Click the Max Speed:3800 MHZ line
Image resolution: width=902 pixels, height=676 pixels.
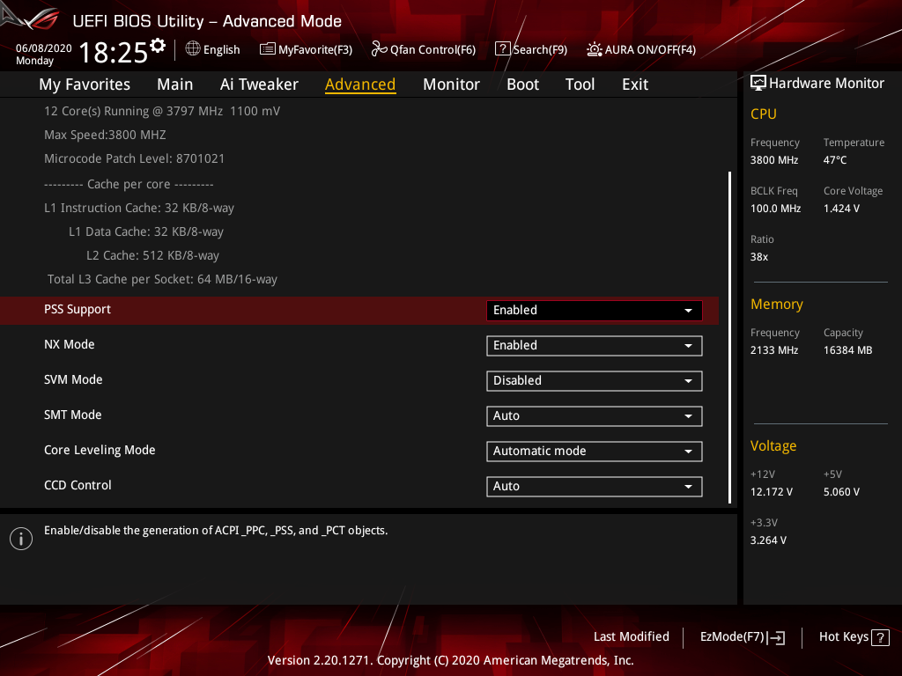[x=105, y=135]
